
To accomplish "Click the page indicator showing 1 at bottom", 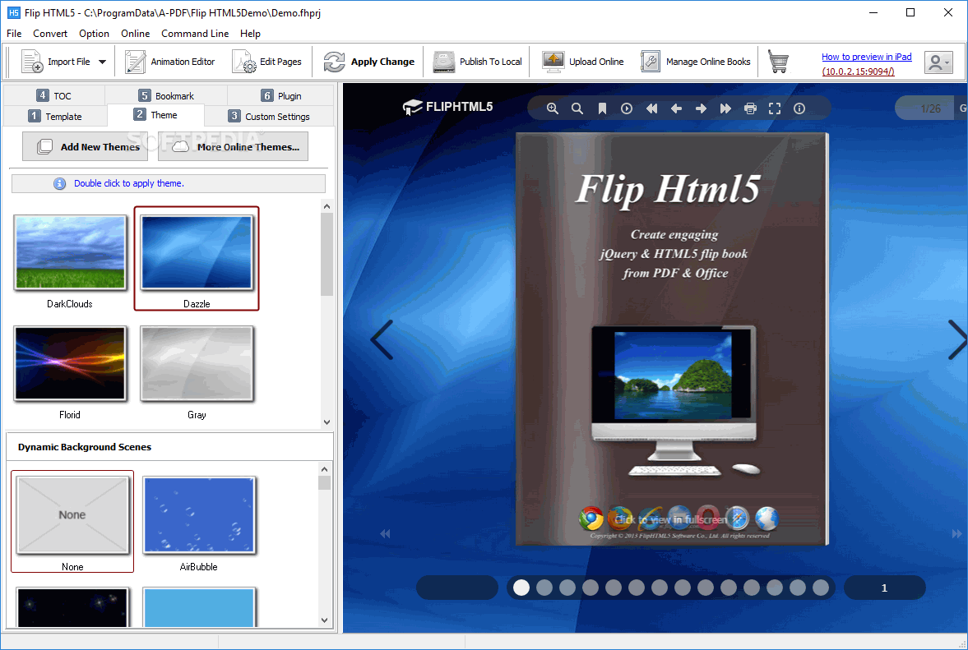I will pyautogui.click(x=884, y=588).
